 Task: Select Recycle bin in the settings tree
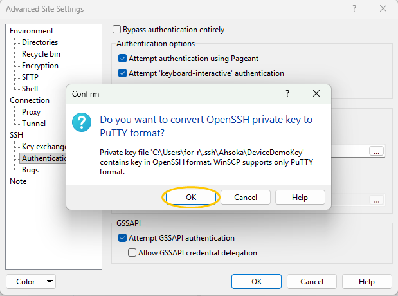pos(41,54)
